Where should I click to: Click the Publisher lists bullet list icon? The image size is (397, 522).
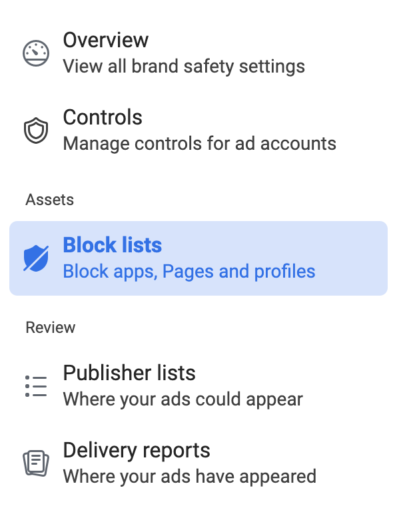(36, 386)
